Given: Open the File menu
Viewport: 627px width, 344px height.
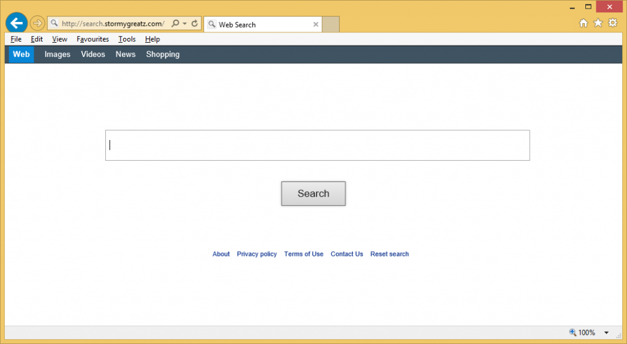Looking at the screenshot, I should pos(16,39).
